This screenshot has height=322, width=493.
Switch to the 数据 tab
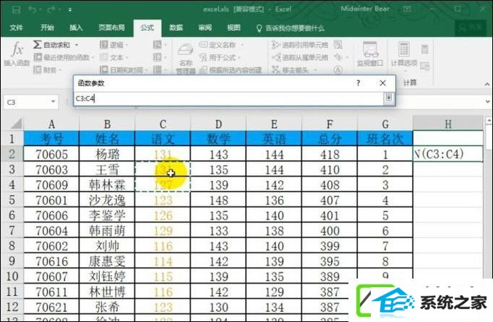176,27
